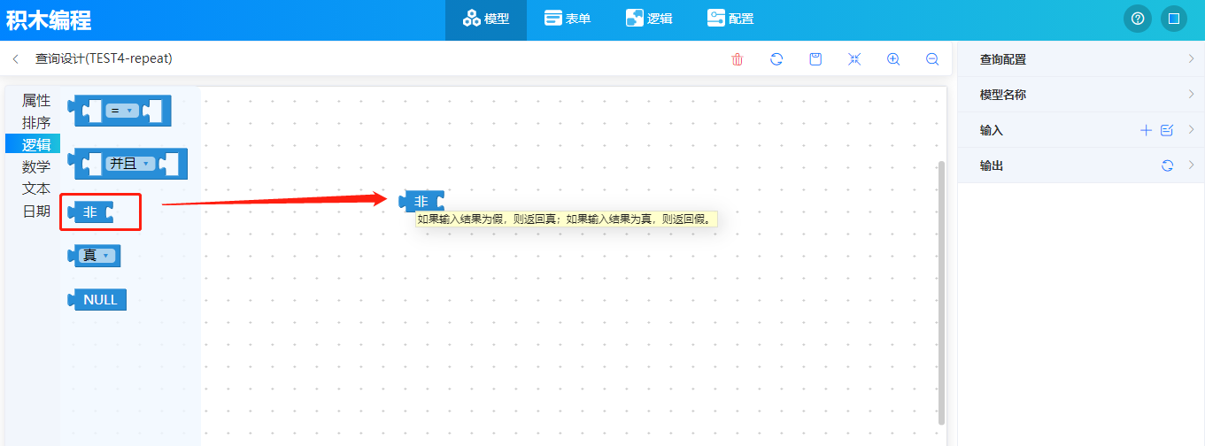Click the vertical workspace scrollbar
1205x446 pixels.
[x=942, y=292]
